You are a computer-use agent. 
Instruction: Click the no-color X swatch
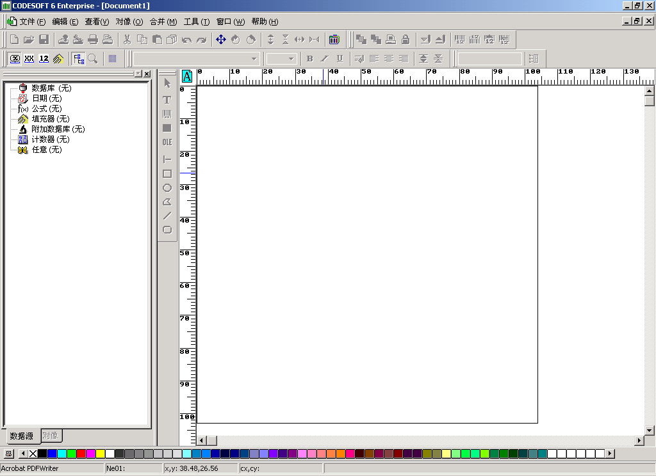click(x=33, y=454)
